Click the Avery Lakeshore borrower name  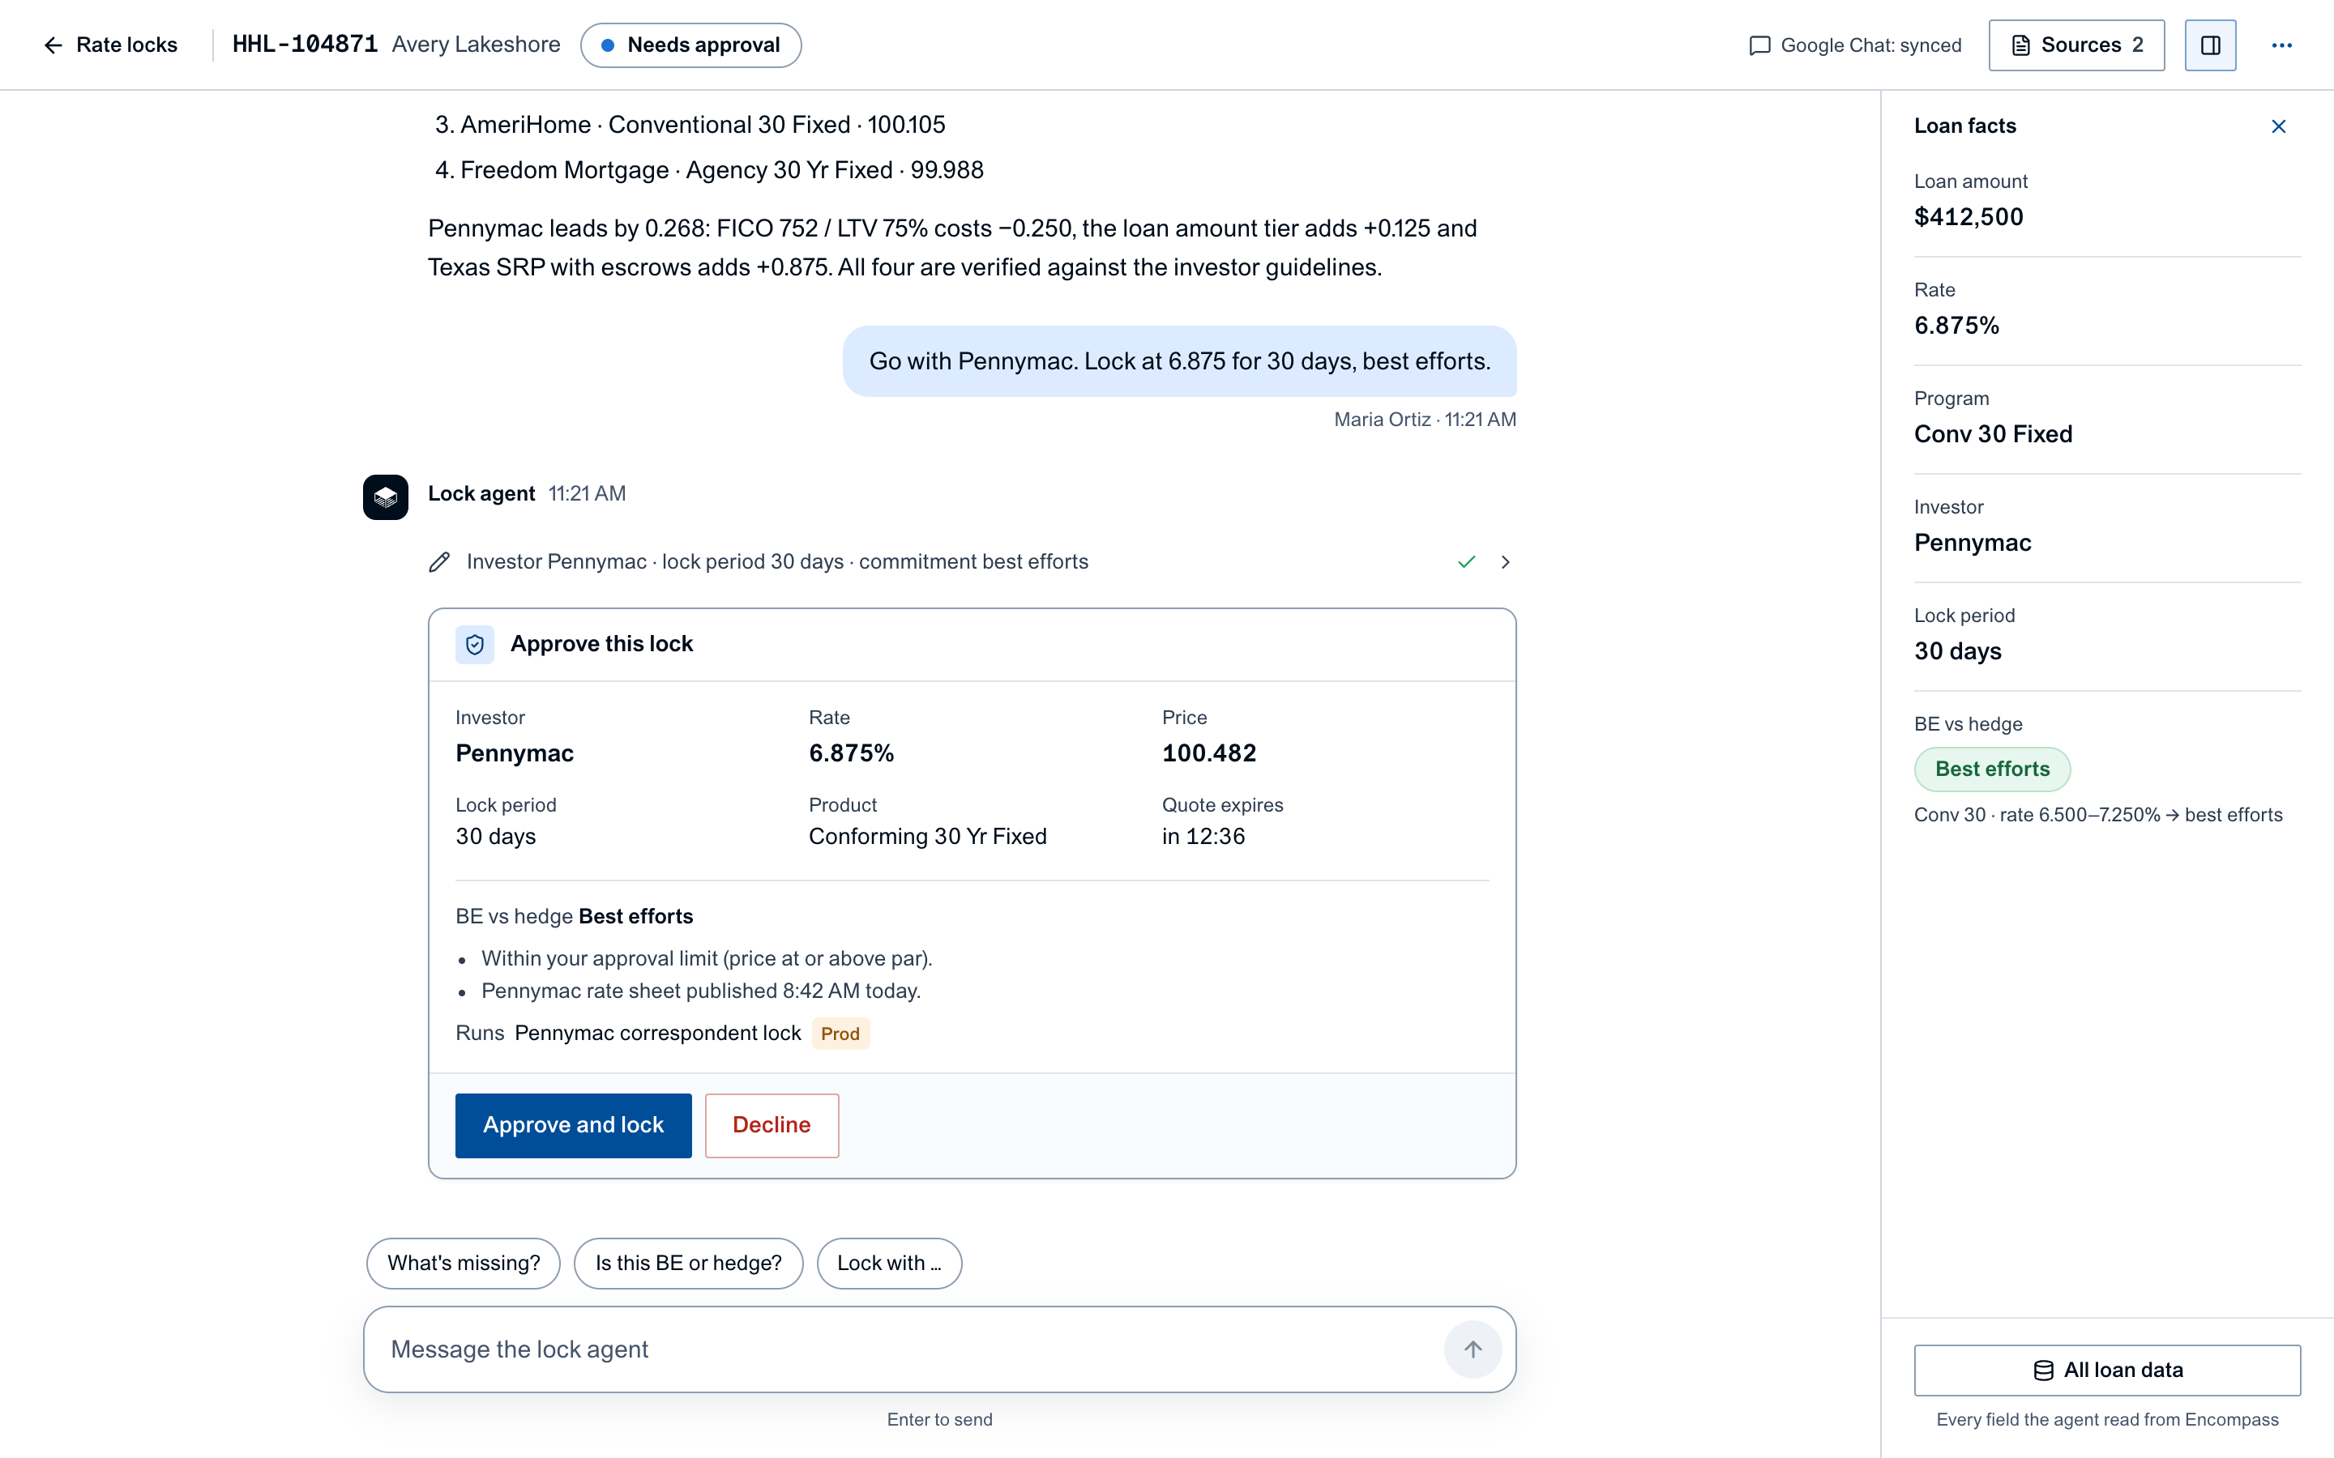pos(477,45)
